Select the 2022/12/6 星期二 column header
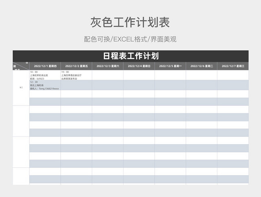 tap(201, 66)
